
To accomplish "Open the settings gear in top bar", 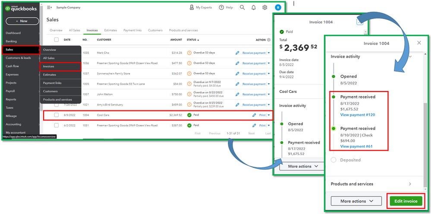I will point(265,8).
